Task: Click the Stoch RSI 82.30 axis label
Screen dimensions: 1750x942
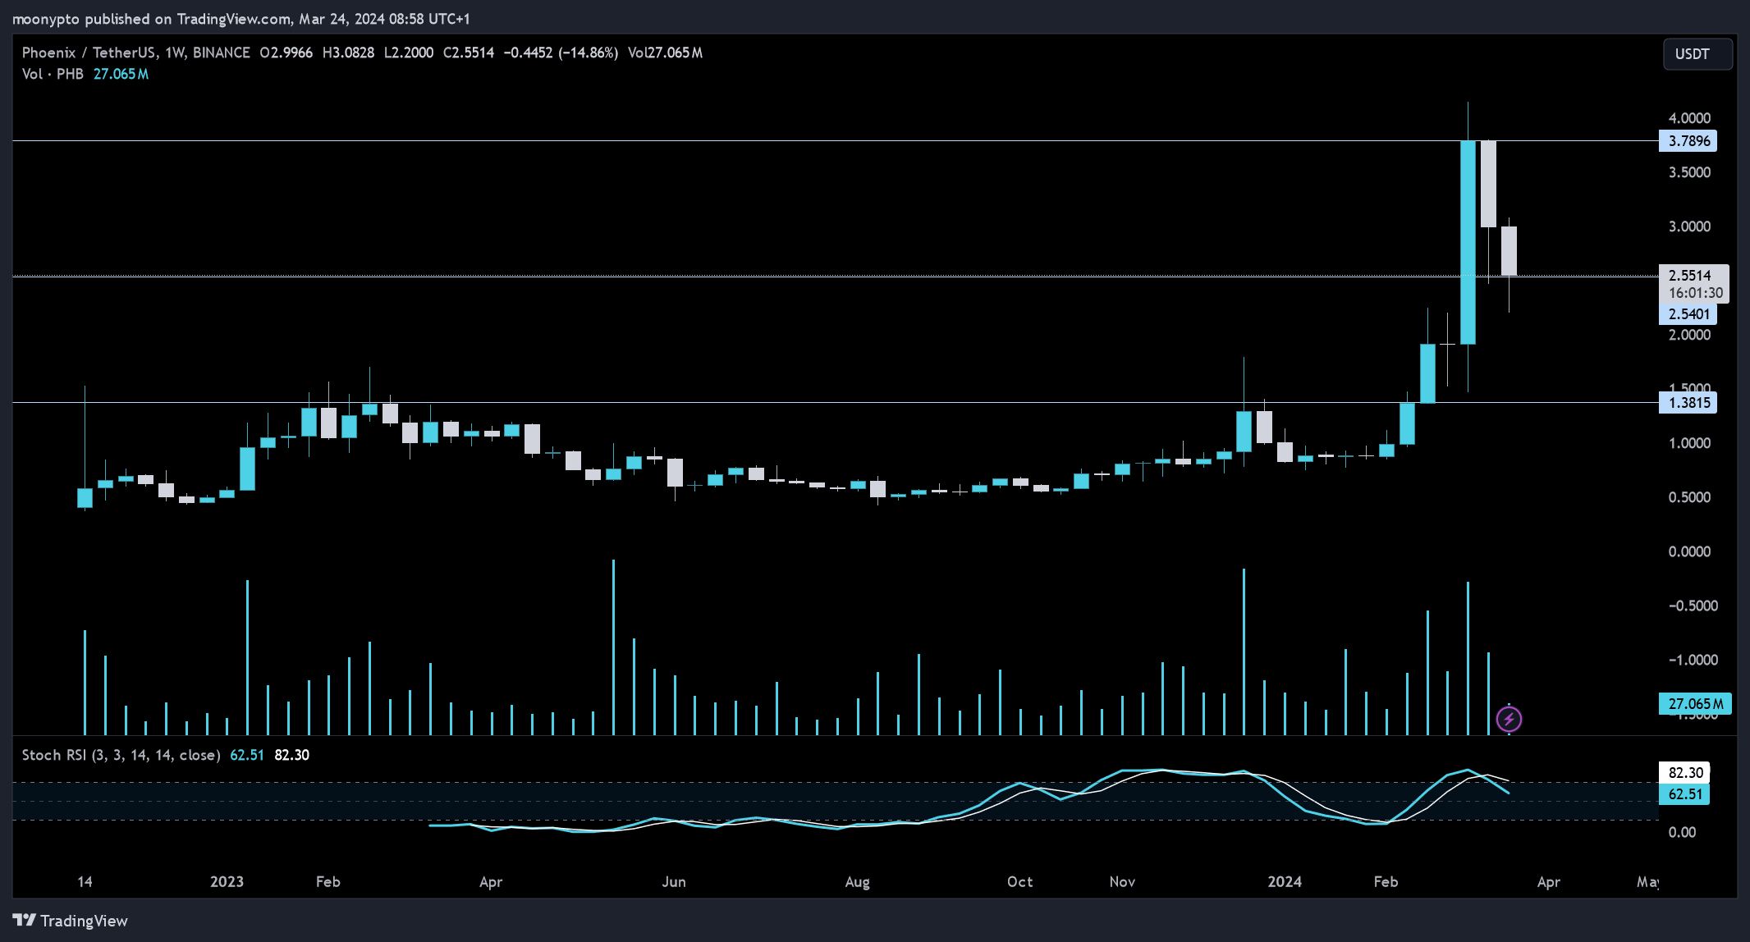Action: coord(1684,773)
